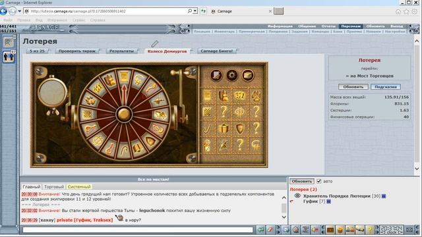
Task: Click 'Обновить' button under Лотерея panel
Action: (x=353, y=87)
